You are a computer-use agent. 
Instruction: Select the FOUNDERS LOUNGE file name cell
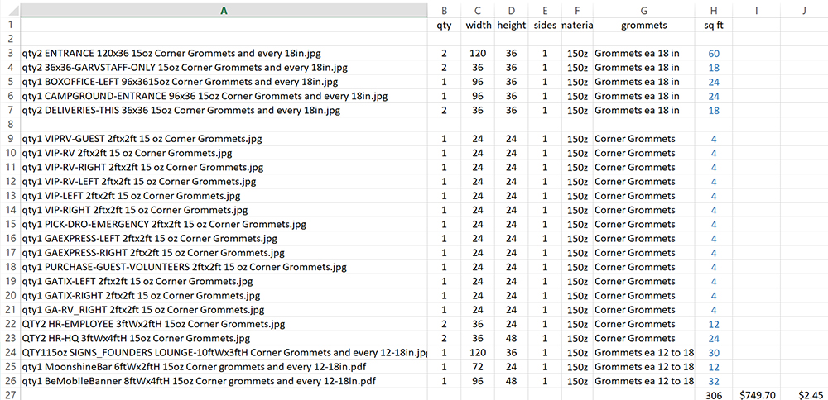pos(224,352)
